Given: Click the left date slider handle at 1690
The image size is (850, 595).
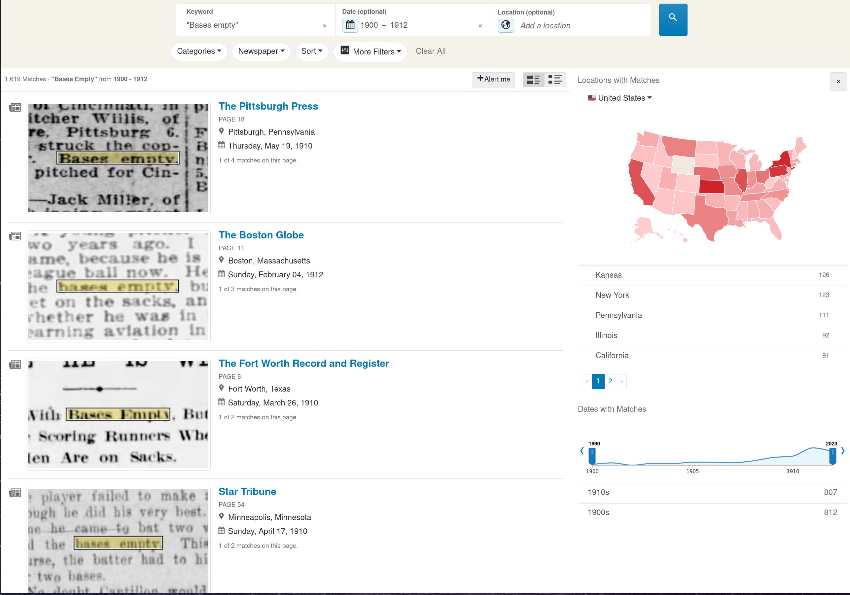Looking at the screenshot, I should tap(592, 456).
